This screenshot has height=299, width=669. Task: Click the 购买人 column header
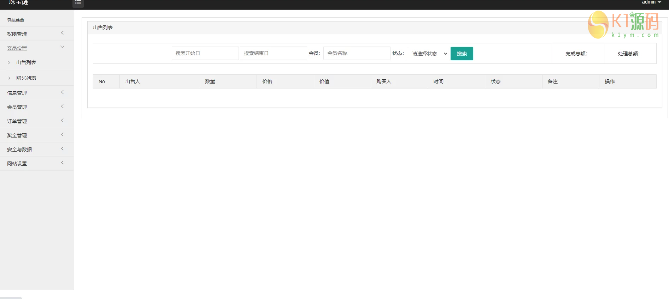399,81
